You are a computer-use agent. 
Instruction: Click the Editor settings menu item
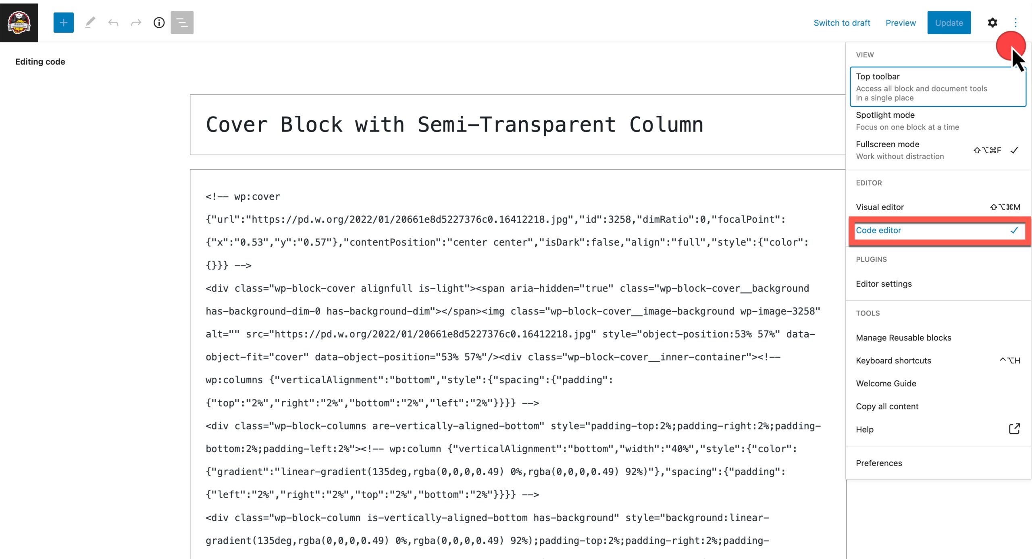point(884,283)
